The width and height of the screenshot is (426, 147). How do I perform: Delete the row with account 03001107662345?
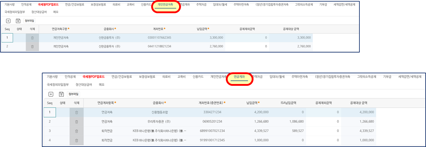point(32,38)
